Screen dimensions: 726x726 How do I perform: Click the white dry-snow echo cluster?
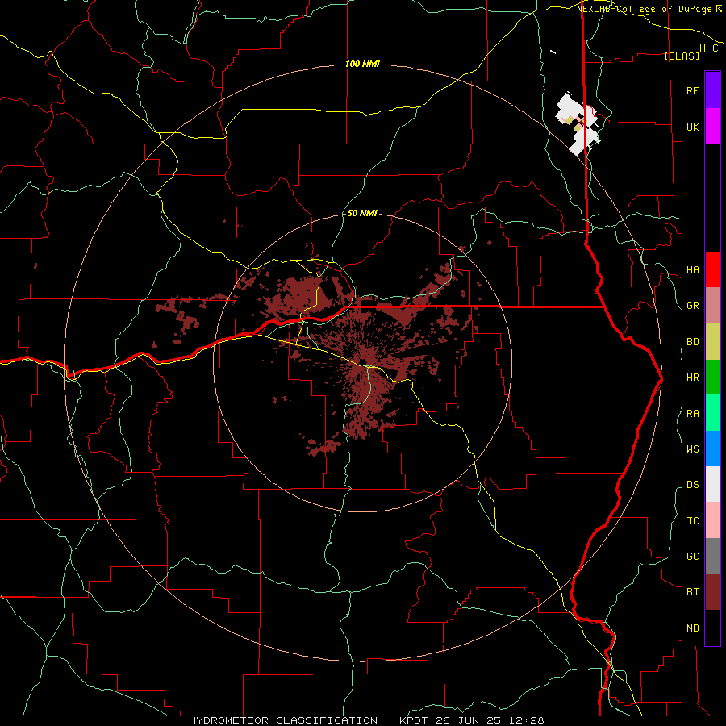[x=578, y=123]
